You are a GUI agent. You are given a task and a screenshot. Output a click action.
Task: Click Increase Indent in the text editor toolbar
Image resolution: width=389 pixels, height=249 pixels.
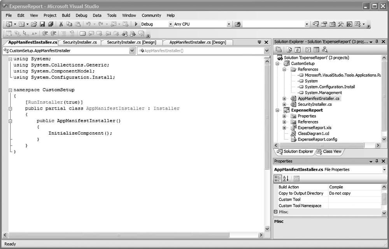[53, 33]
